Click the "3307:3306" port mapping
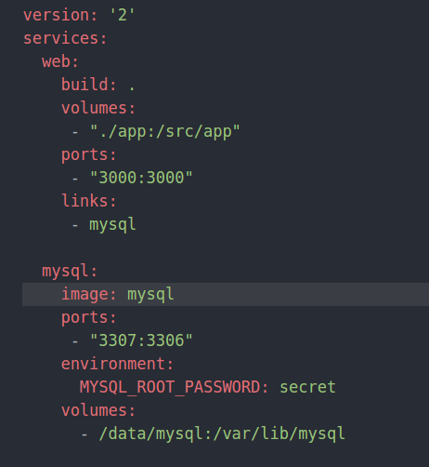The height and width of the screenshot is (467, 429). point(141,340)
